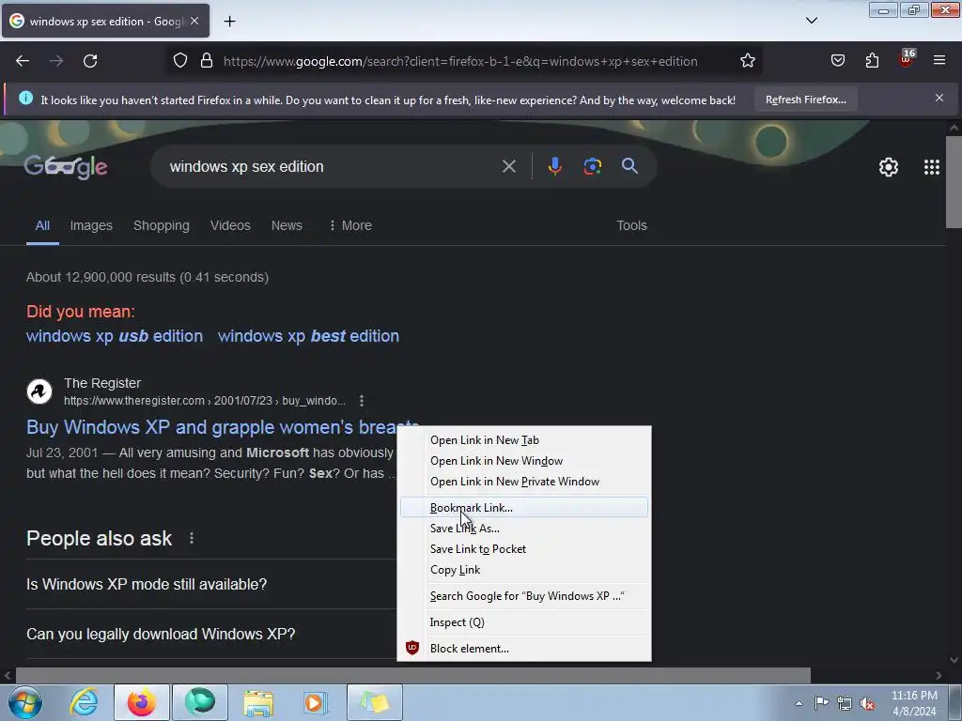The height and width of the screenshot is (721, 962).
Task: Go back with the browser back arrow
Action: coord(23,61)
